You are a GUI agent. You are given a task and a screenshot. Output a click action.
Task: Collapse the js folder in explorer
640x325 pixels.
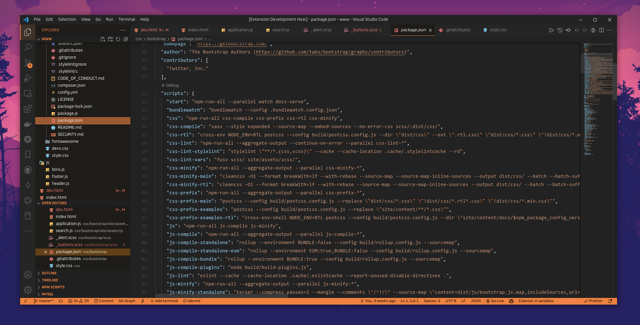point(48,162)
